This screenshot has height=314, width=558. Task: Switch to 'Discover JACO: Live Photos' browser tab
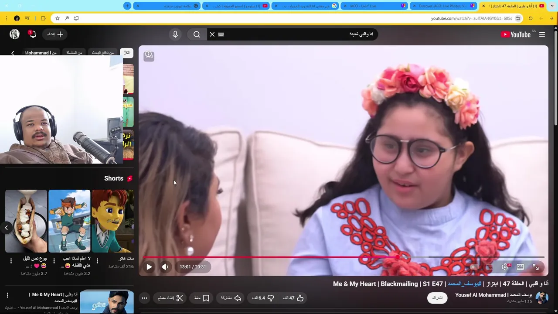coord(442,6)
